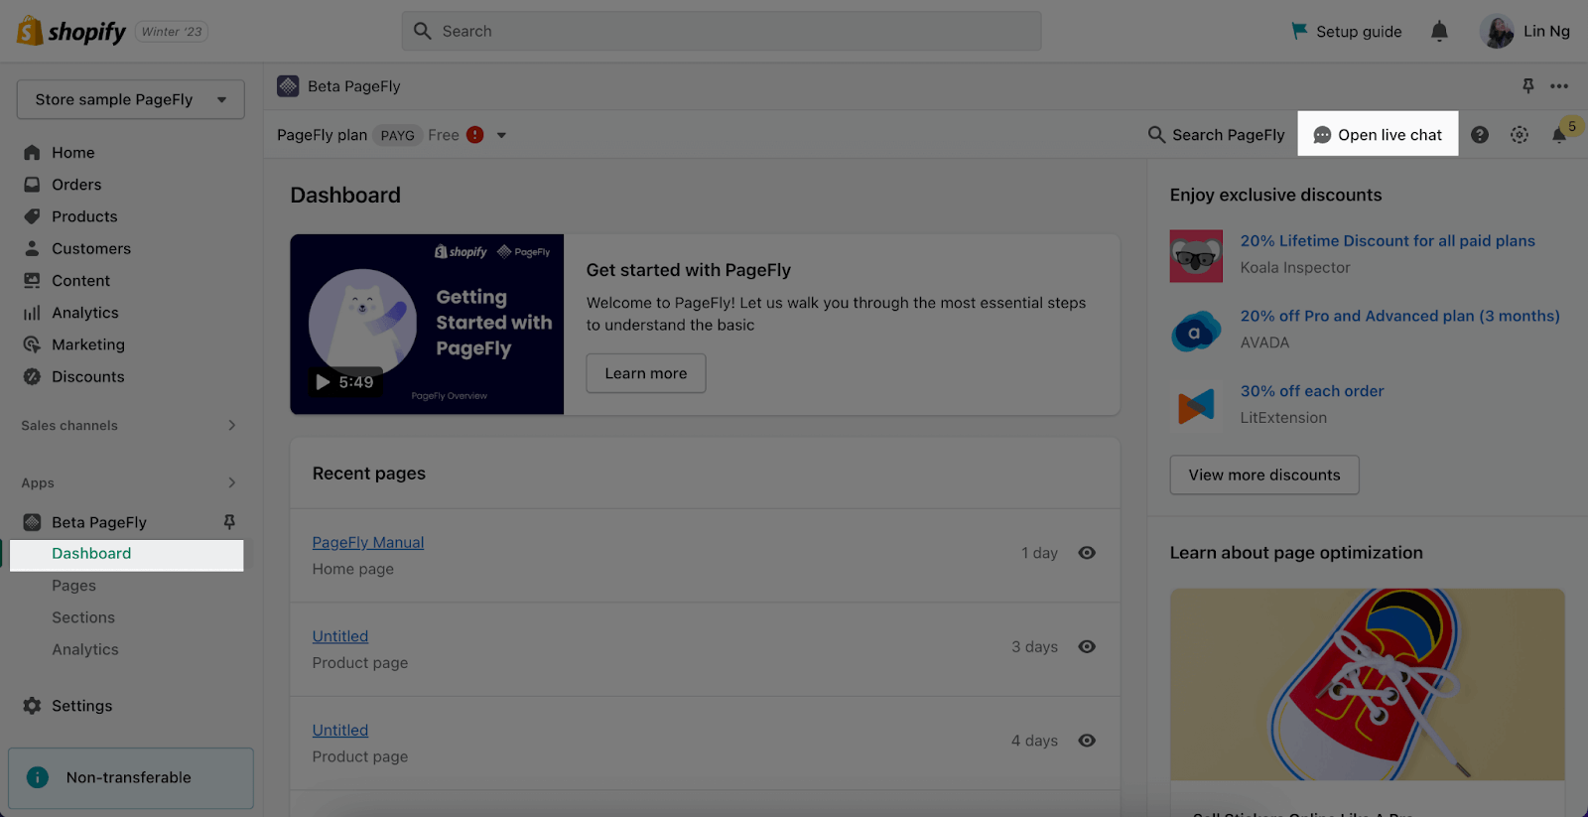This screenshot has width=1588, height=817.
Task: Open PageFly Analytics submenu item
Action: click(x=85, y=649)
